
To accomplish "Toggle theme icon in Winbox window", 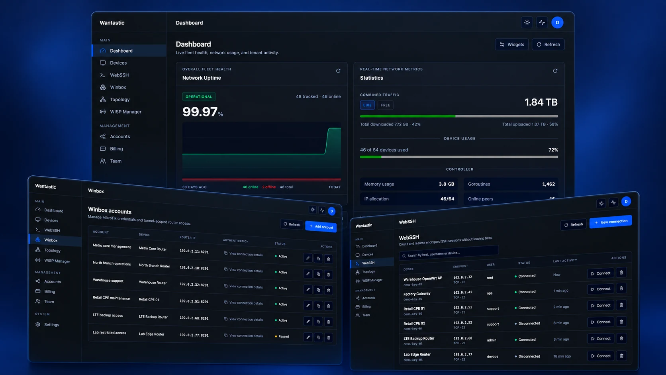I will 313,210.
